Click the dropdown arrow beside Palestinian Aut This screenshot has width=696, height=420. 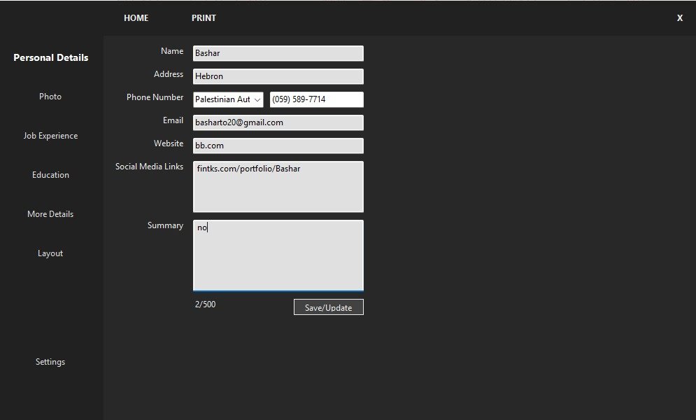[257, 100]
